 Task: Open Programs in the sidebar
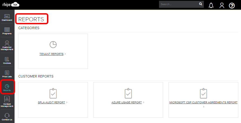pos(7,31)
